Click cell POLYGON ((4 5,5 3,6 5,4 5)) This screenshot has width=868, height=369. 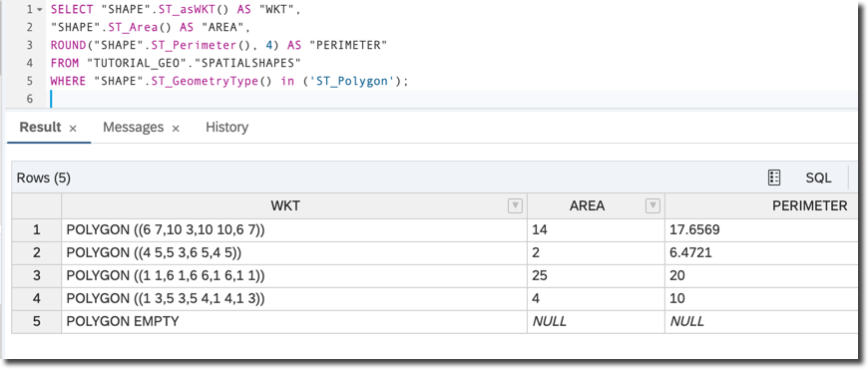(294, 253)
